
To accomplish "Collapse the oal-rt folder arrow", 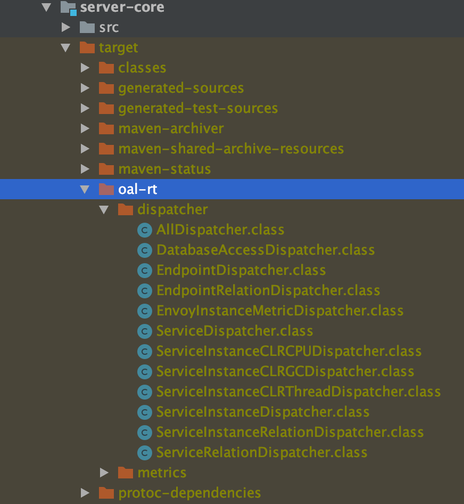I will coord(85,189).
